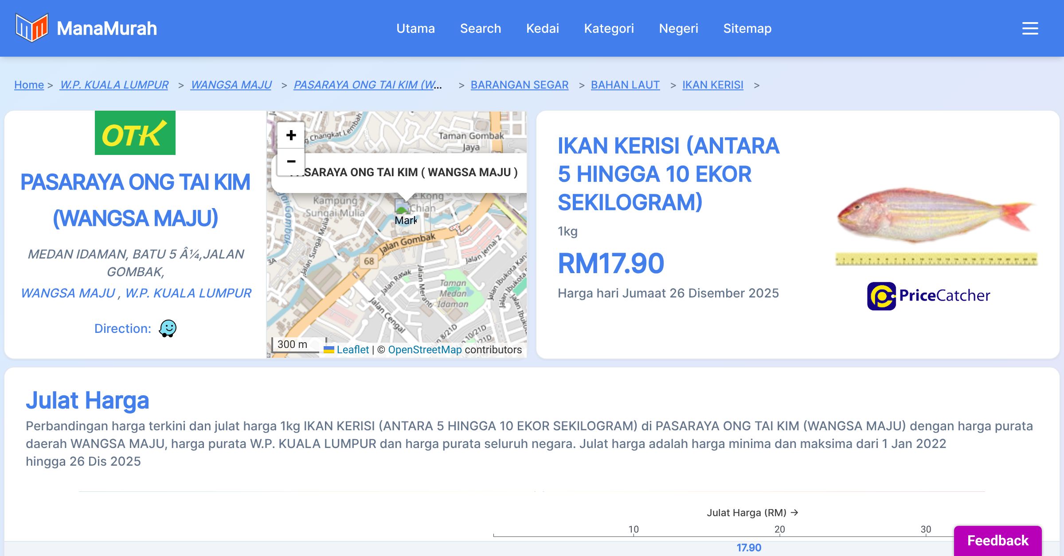
Task: Click the ManaMurah logo icon
Action: [31, 28]
